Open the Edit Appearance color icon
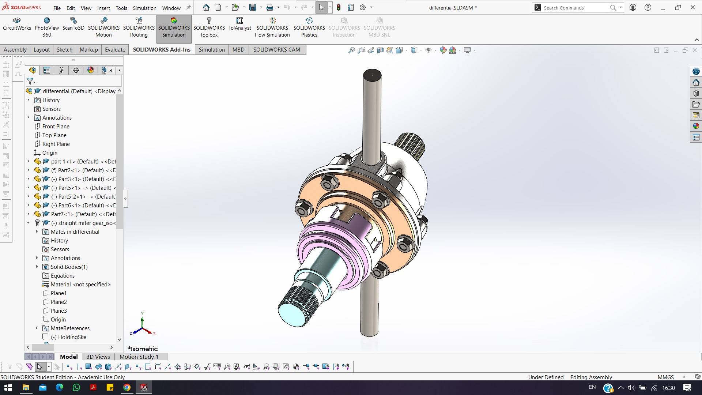The height and width of the screenshot is (395, 702). pos(443,50)
